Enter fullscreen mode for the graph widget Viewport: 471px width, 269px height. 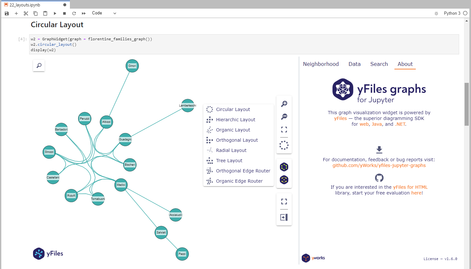click(284, 201)
